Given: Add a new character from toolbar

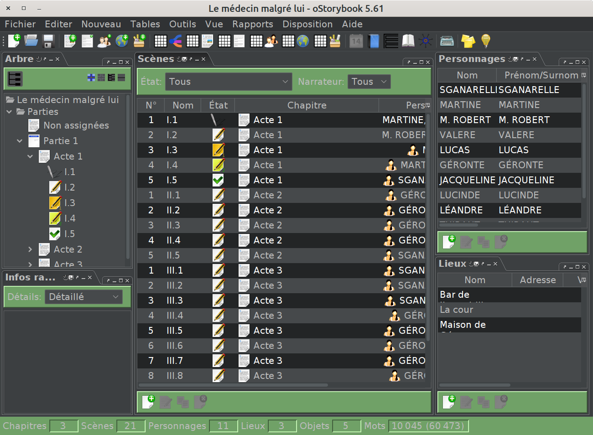Looking at the screenshot, I should [104, 41].
